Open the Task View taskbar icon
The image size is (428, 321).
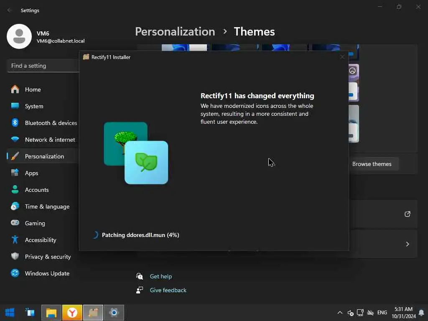point(30,313)
